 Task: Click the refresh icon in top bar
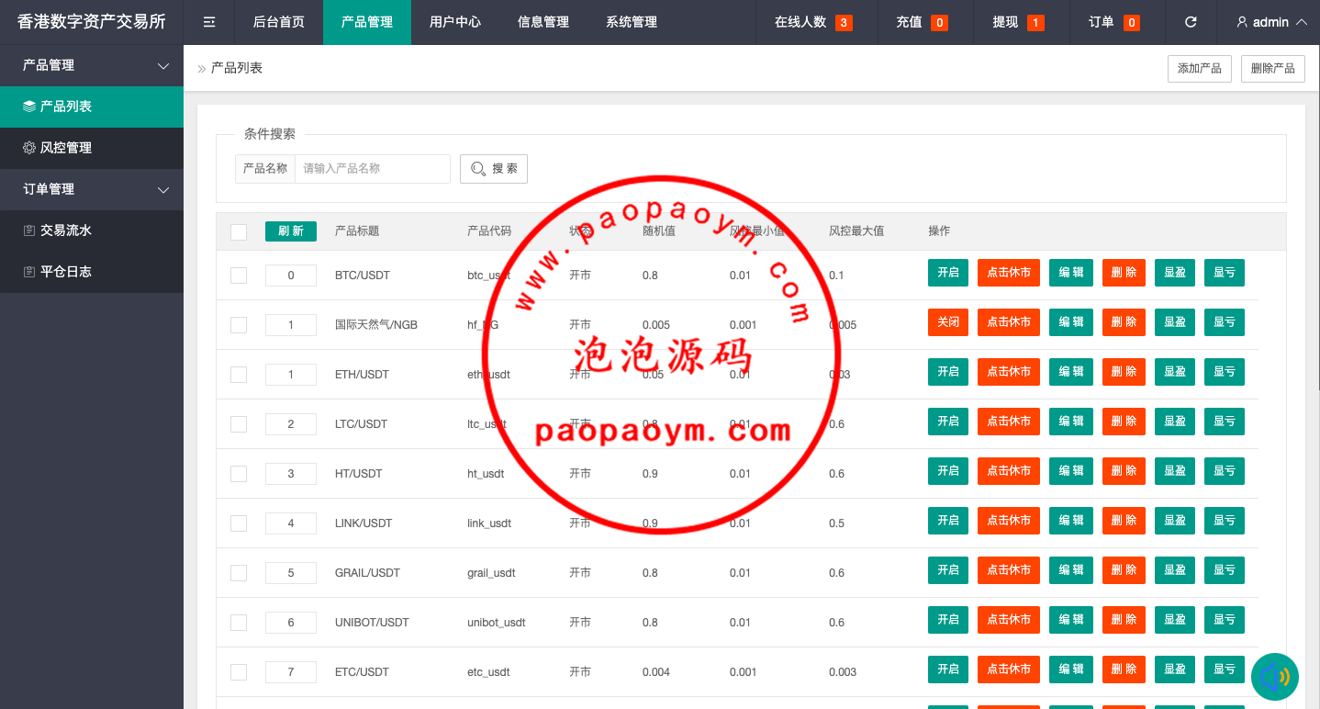[x=1191, y=22]
